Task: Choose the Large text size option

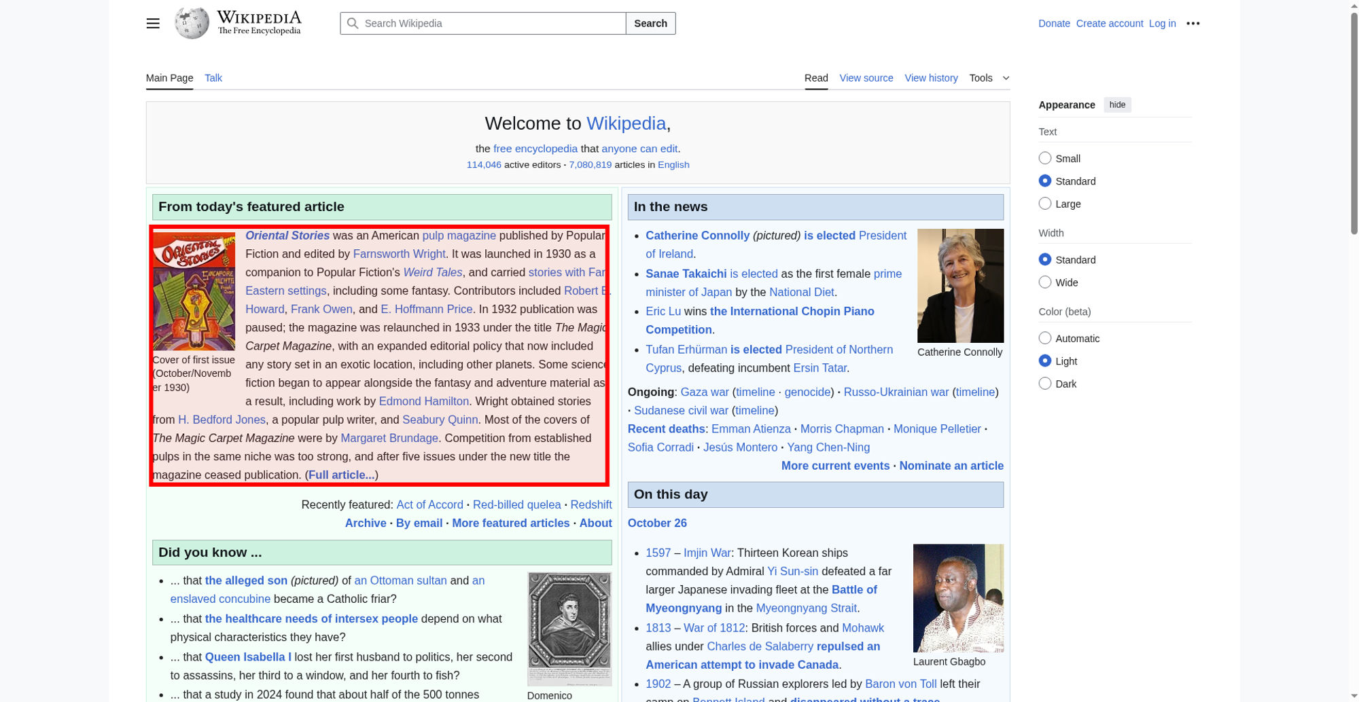Action: pyautogui.click(x=1045, y=204)
